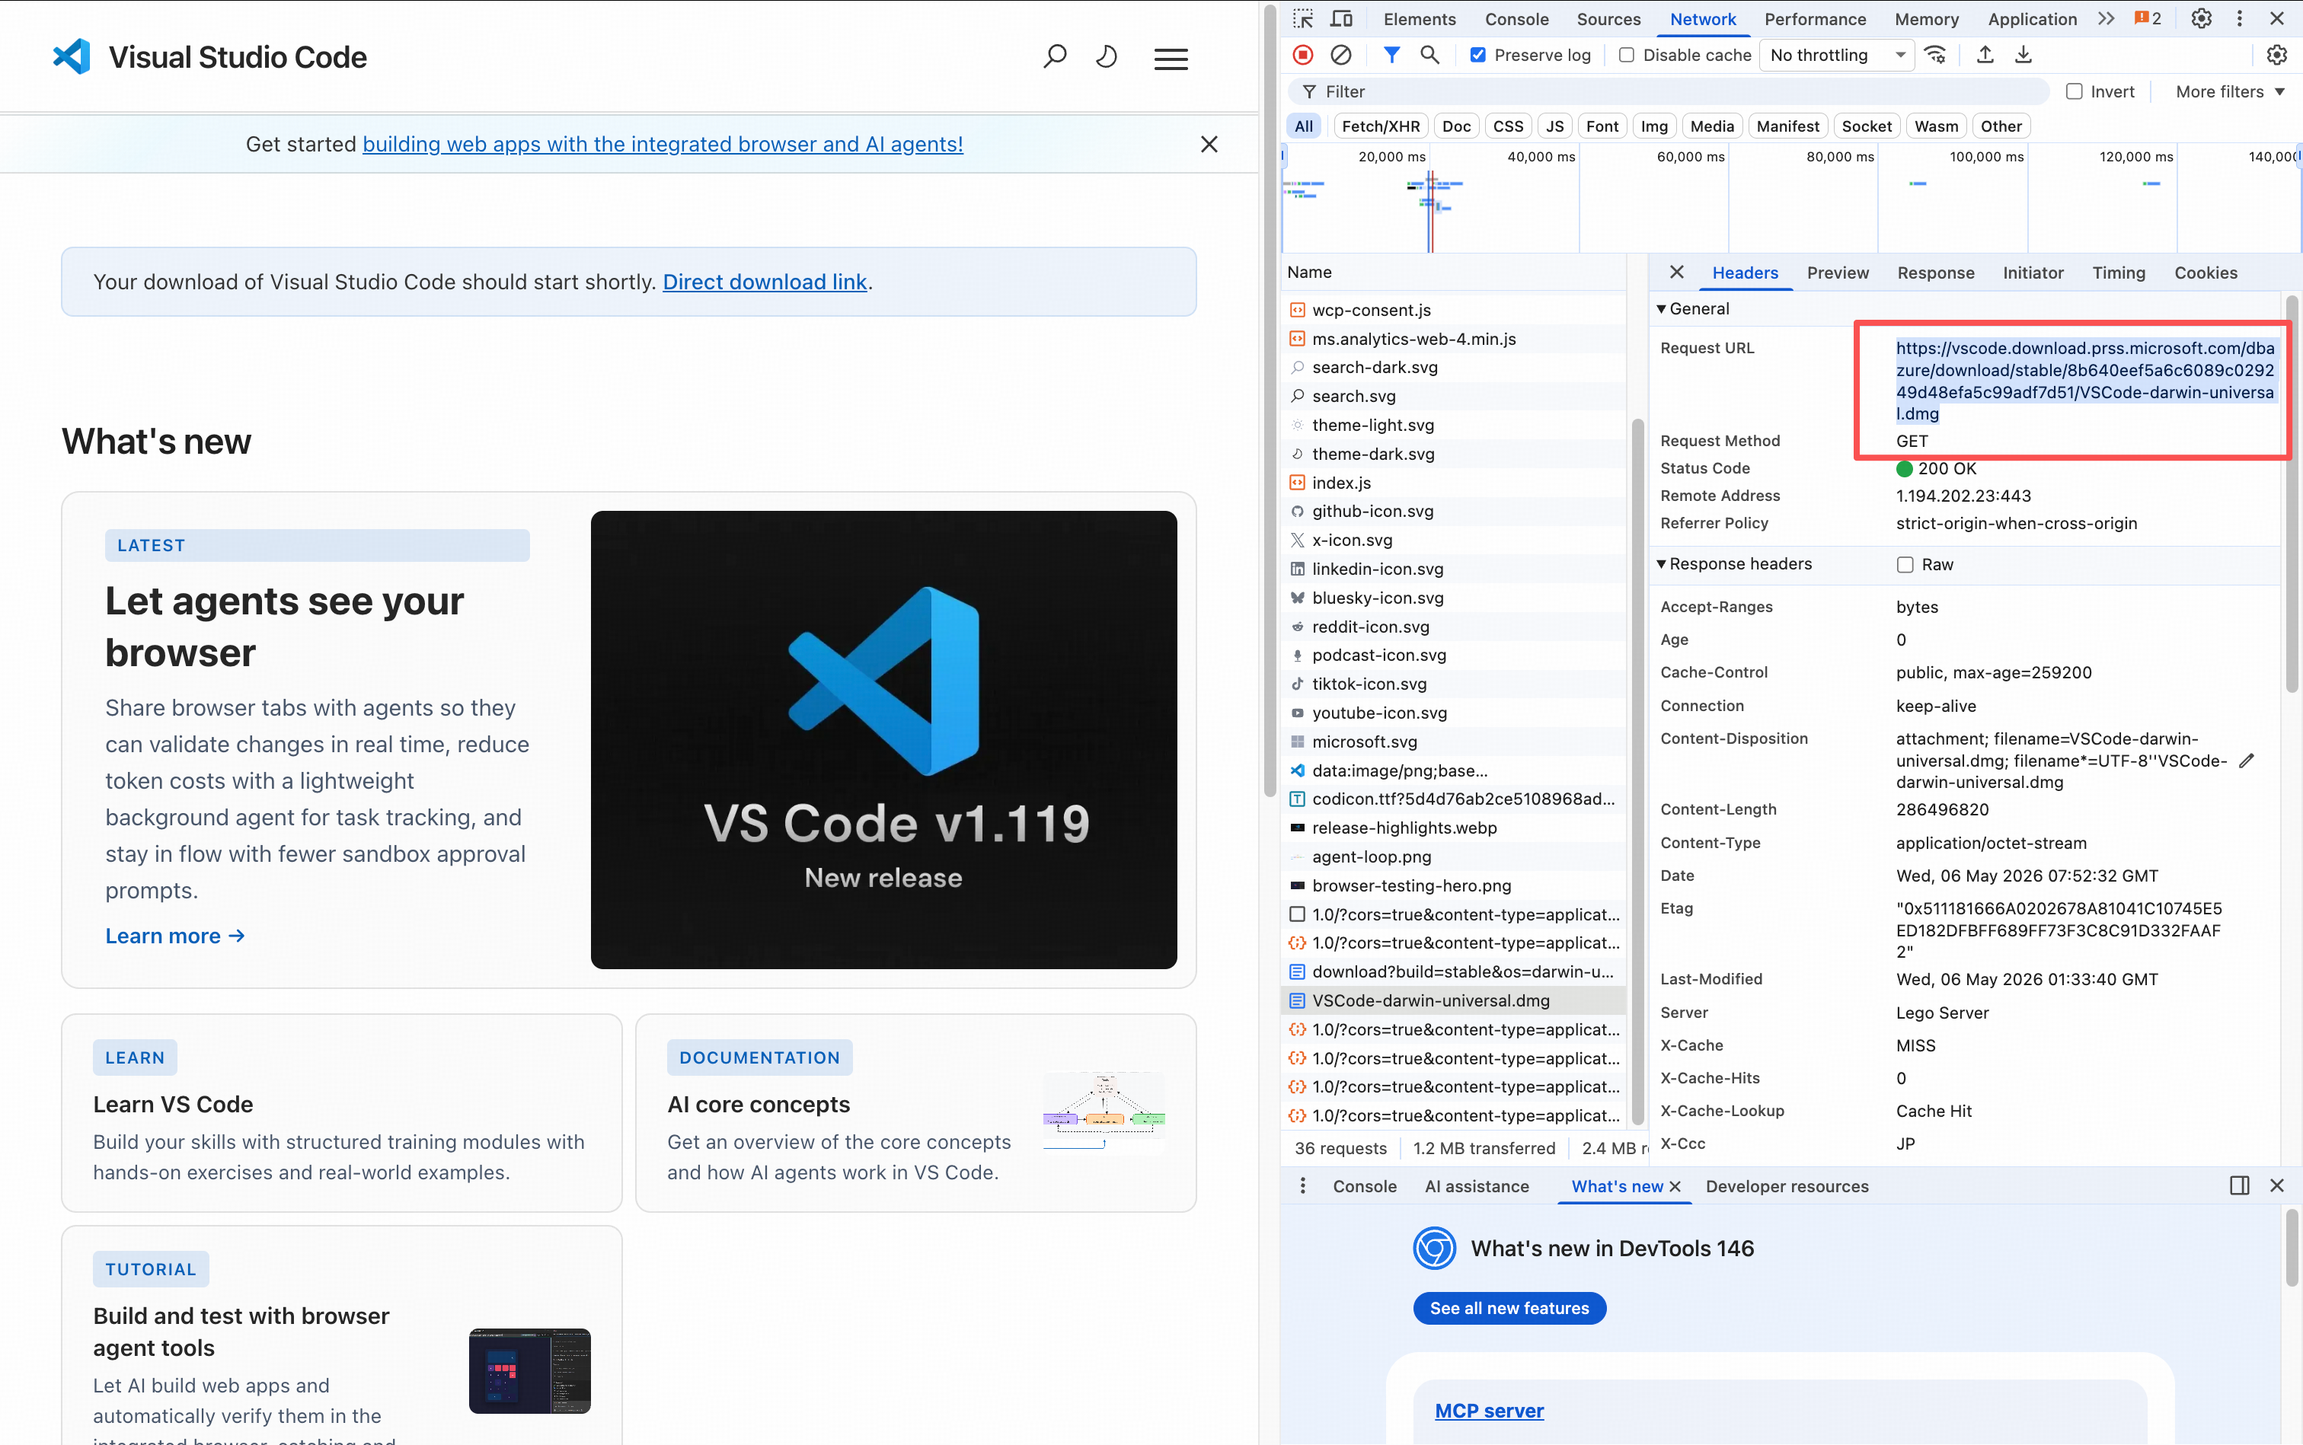The image size is (2303, 1445).
Task: Select the Img filter chip
Action: 1654,126
